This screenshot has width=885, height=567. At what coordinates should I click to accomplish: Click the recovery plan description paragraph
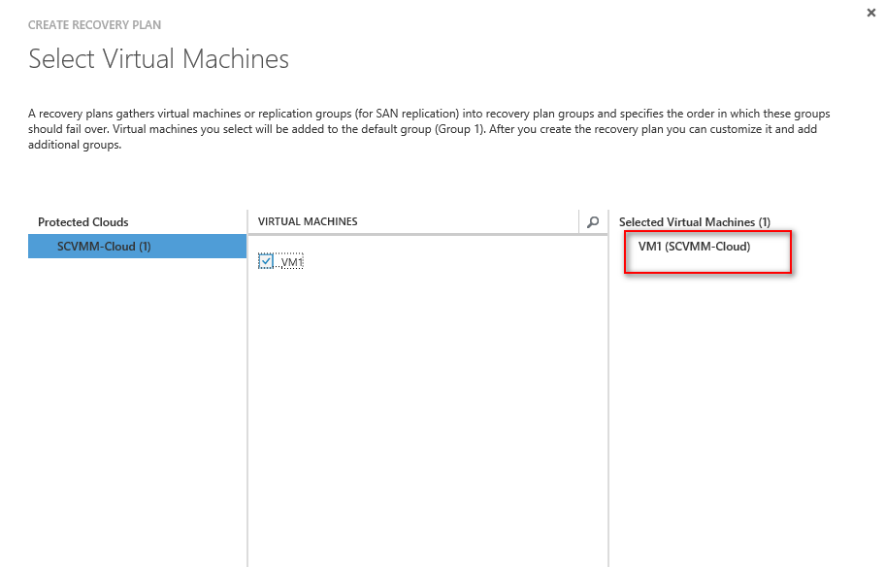click(429, 129)
